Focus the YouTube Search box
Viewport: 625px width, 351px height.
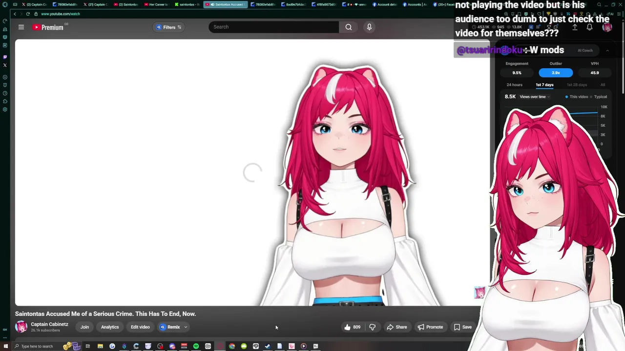pos(273,27)
